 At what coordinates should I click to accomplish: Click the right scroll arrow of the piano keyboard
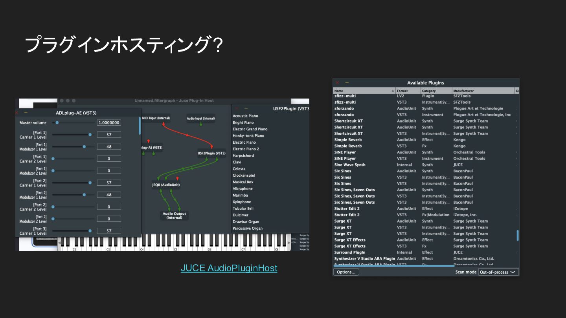point(289,243)
